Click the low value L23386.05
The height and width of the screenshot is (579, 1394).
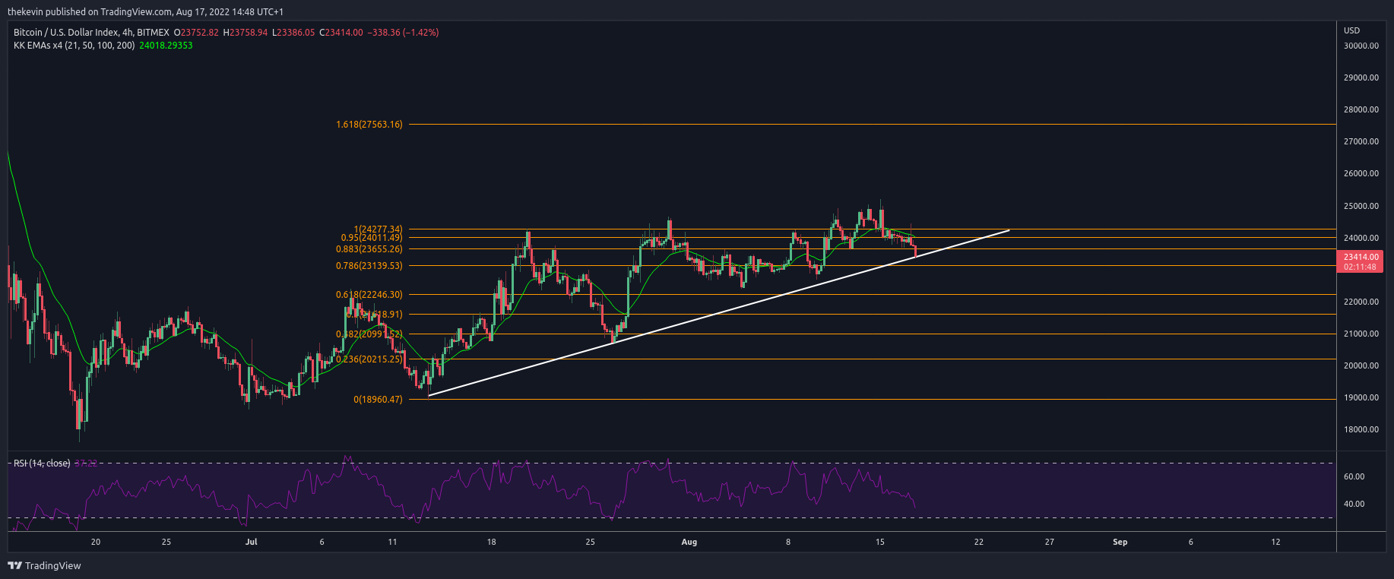pos(293,33)
